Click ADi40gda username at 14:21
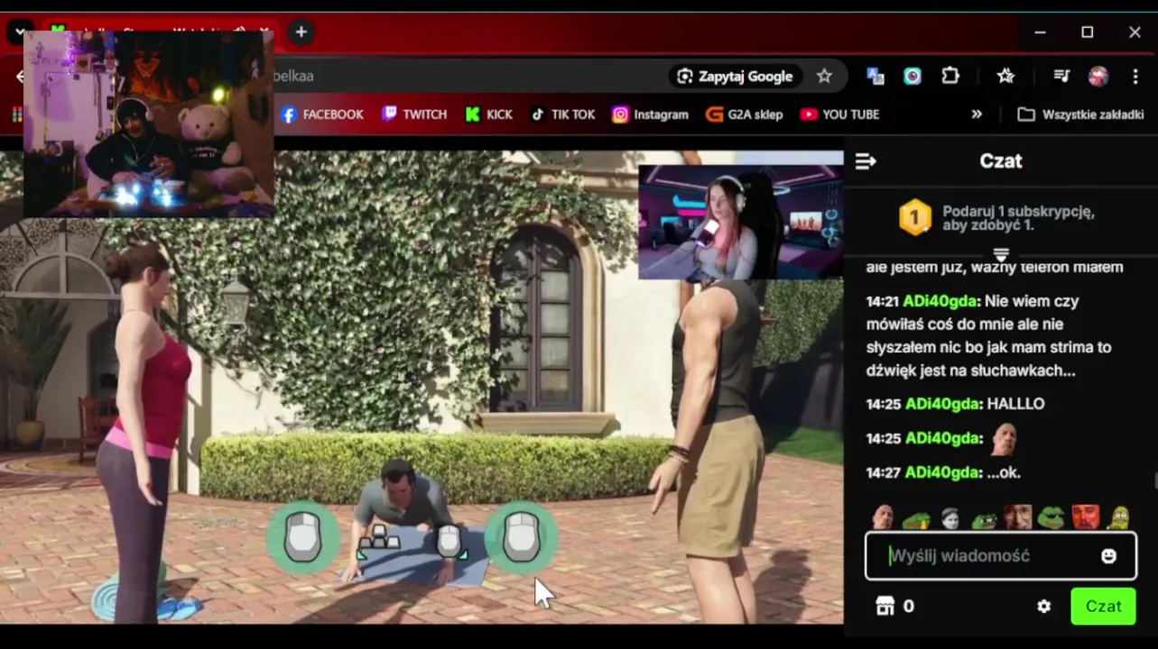1158x649 pixels. [x=941, y=301]
